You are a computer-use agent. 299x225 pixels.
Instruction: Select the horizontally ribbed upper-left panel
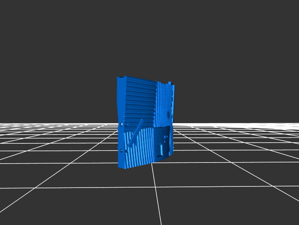pos(138,99)
